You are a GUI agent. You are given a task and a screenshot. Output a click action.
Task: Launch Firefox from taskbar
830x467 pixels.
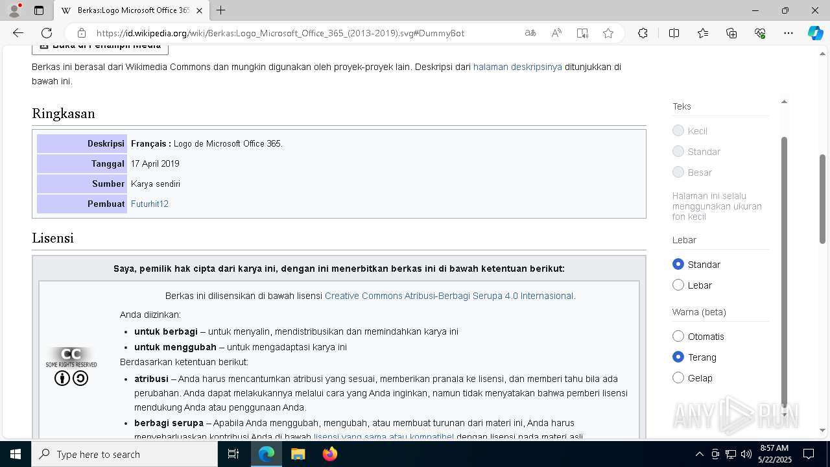329,454
